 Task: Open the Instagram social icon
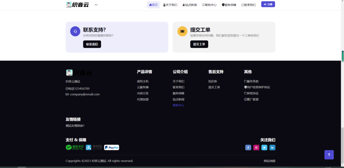[256, 148]
